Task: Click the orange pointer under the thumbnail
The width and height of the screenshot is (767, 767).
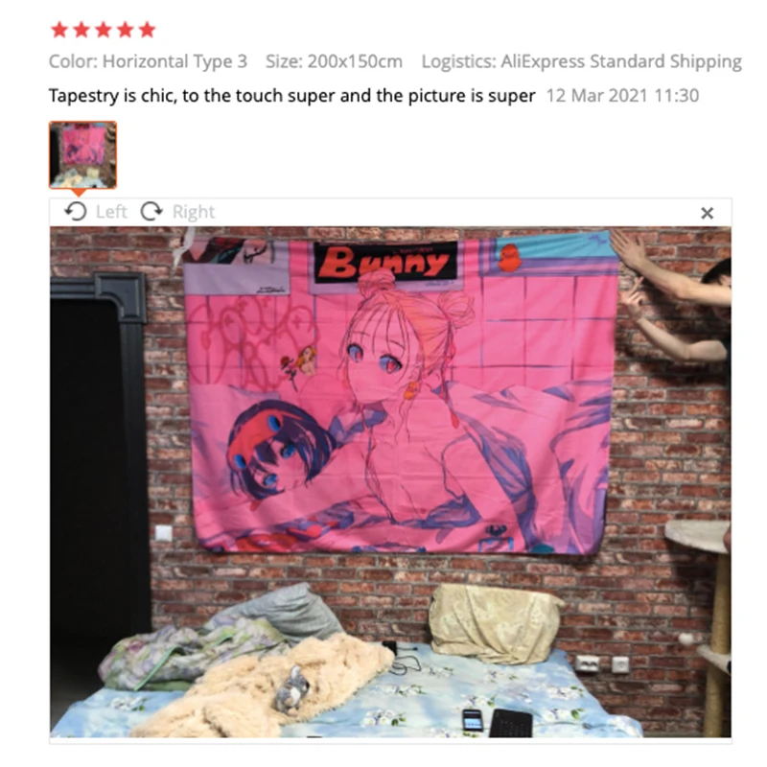Action: 79,194
